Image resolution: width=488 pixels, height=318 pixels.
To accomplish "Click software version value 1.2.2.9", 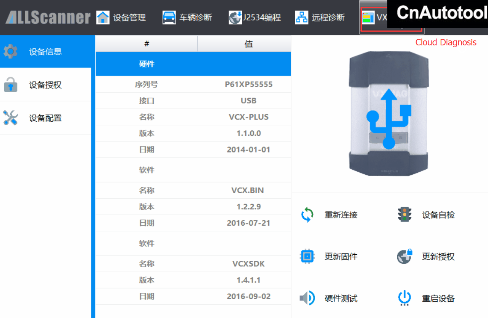I will tap(249, 207).
